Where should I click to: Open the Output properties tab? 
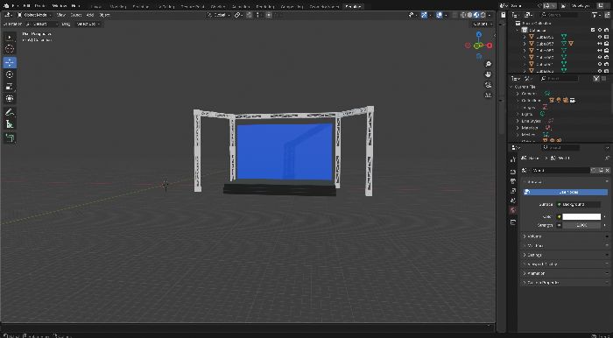pos(513,181)
